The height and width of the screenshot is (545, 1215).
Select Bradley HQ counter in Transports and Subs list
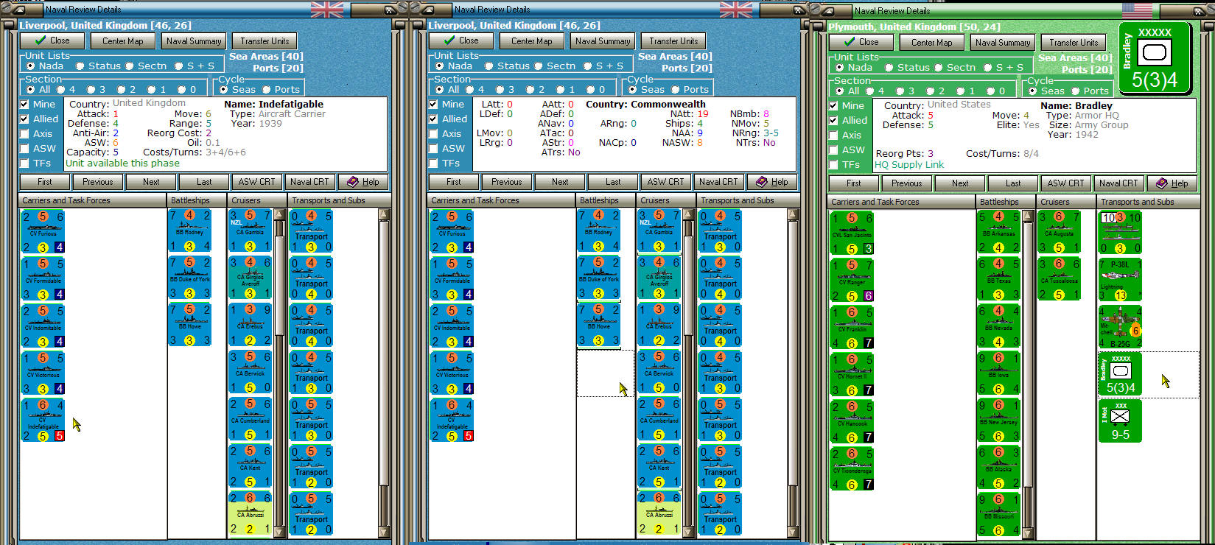click(x=1120, y=374)
